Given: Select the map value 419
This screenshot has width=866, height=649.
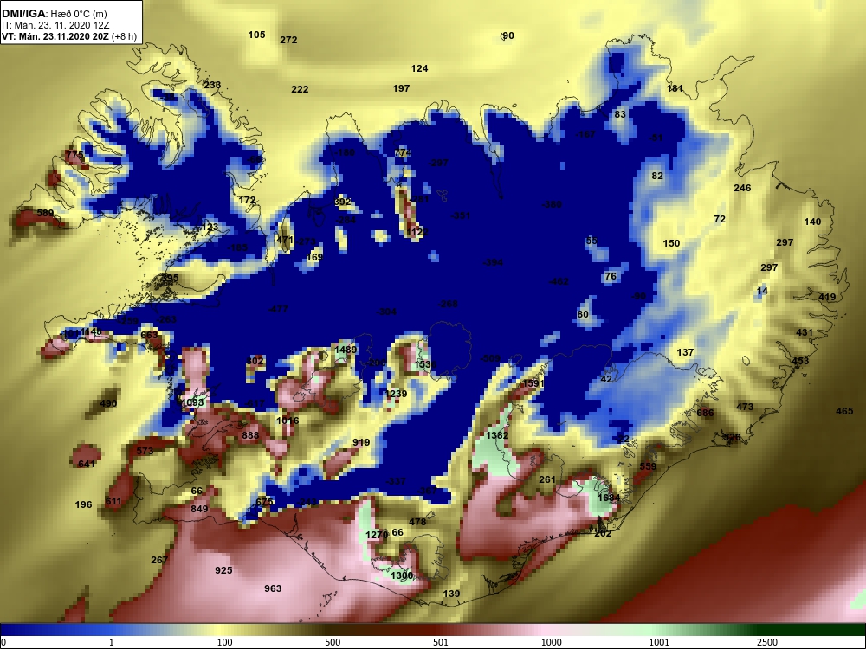Looking at the screenshot, I should tap(827, 297).
